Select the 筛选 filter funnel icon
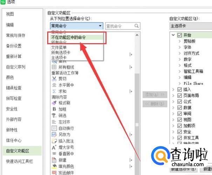Image resolution: width=212 pixels, height=175 pixels. point(54,115)
